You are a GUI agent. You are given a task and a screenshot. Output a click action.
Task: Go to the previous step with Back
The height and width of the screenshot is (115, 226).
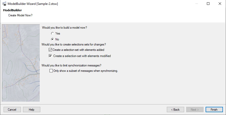coord(175,110)
